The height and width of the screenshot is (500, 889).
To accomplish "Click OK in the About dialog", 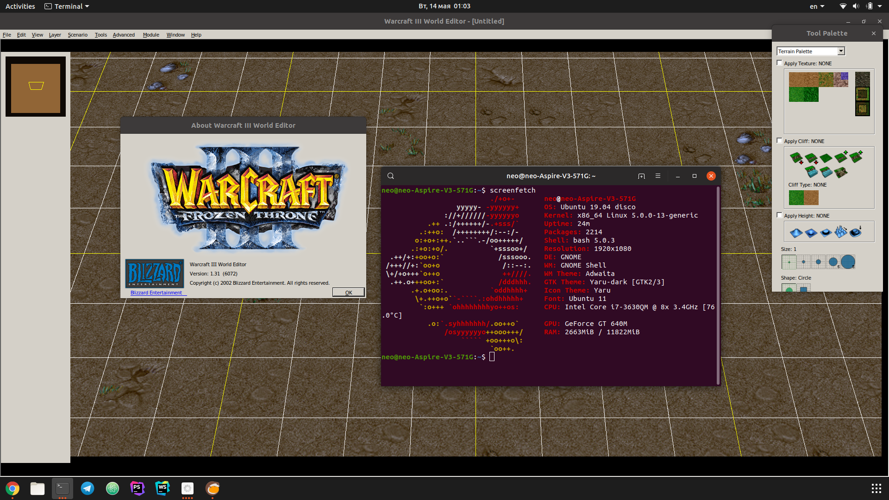I will [x=348, y=292].
